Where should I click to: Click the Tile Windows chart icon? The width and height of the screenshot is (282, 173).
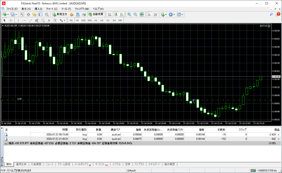click(142, 15)
